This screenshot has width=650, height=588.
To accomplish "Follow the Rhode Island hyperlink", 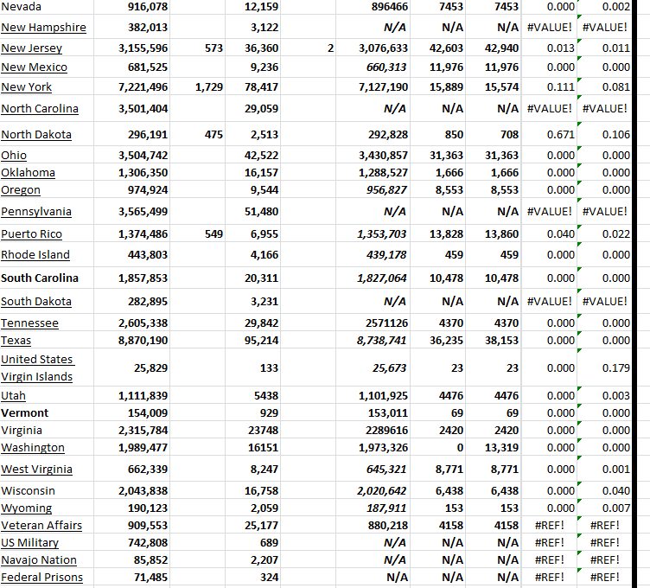I will [35, 254].
